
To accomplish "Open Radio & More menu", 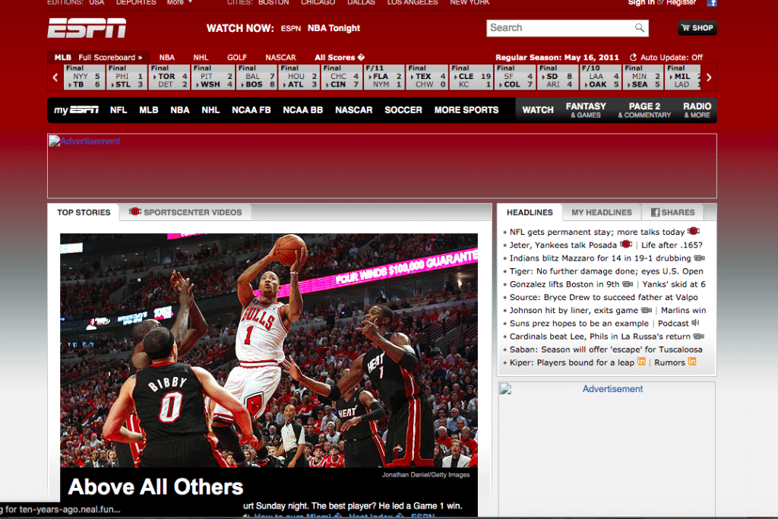I will [x=697, y=109].
